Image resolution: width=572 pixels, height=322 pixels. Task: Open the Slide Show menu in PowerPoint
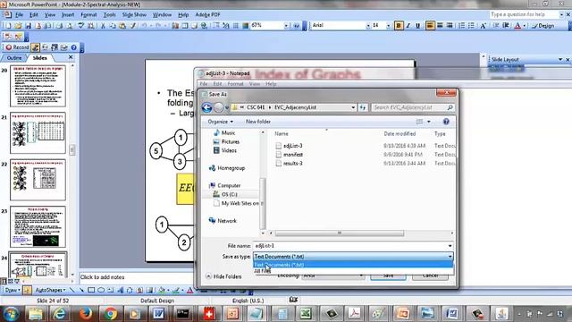pyautogui.click(x=134, y=15)
